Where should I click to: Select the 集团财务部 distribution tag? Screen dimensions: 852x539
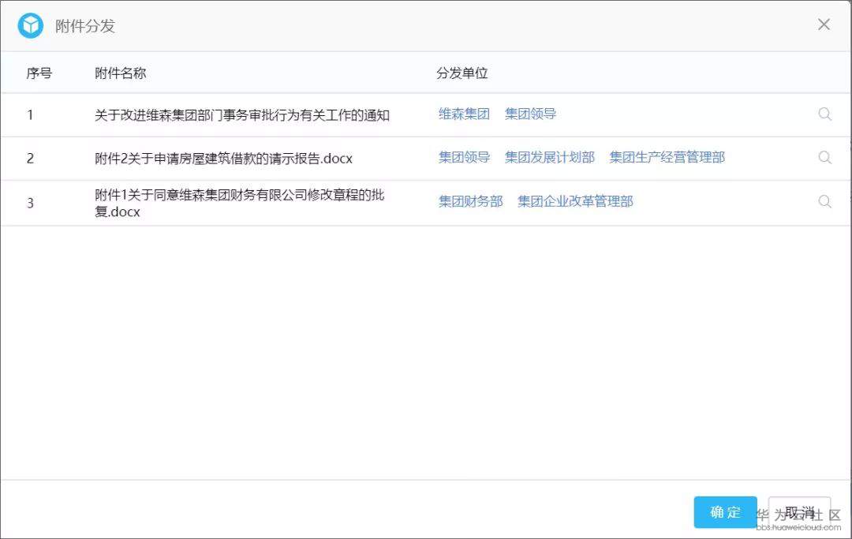470,202
